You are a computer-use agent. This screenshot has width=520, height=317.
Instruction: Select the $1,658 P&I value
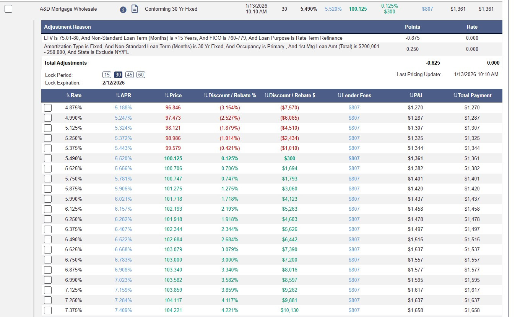coord(415,310)
